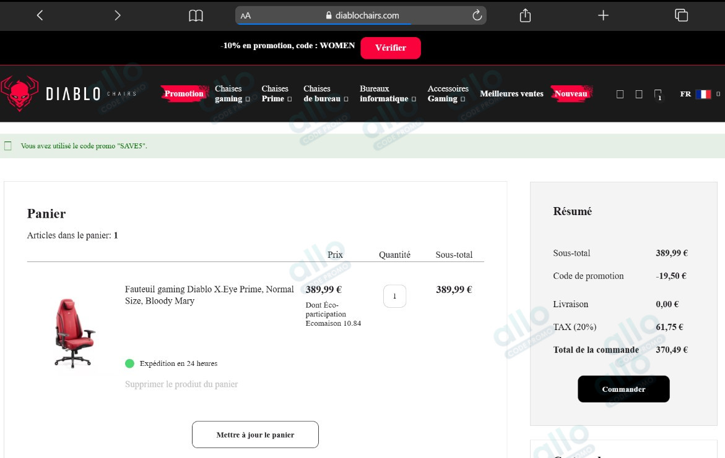
Task: Open the cart icon with badge 1
Action: coord(658,95)
